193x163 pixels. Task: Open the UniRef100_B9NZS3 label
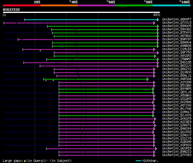coord(177,152)
